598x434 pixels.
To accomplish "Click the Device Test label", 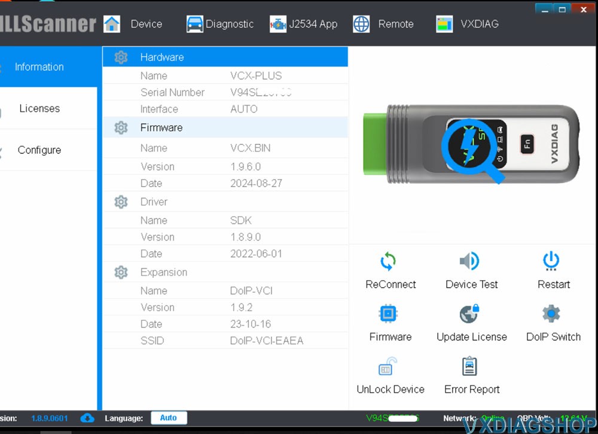I will (x=472, y=284).
